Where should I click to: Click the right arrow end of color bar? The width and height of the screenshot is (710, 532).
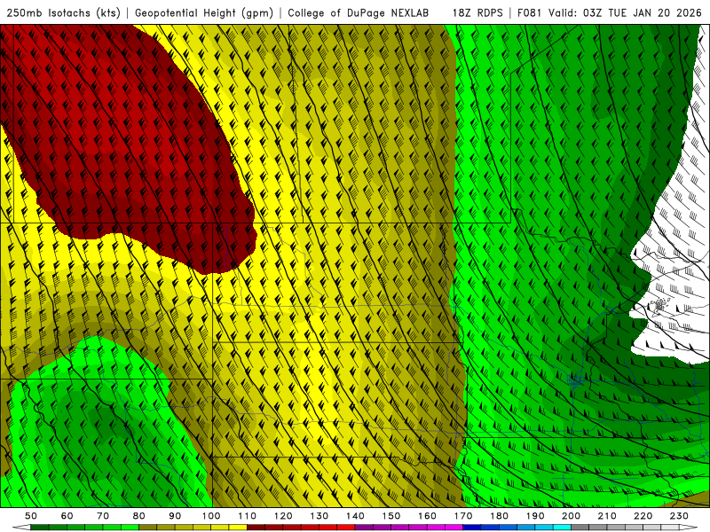point(689,528)
